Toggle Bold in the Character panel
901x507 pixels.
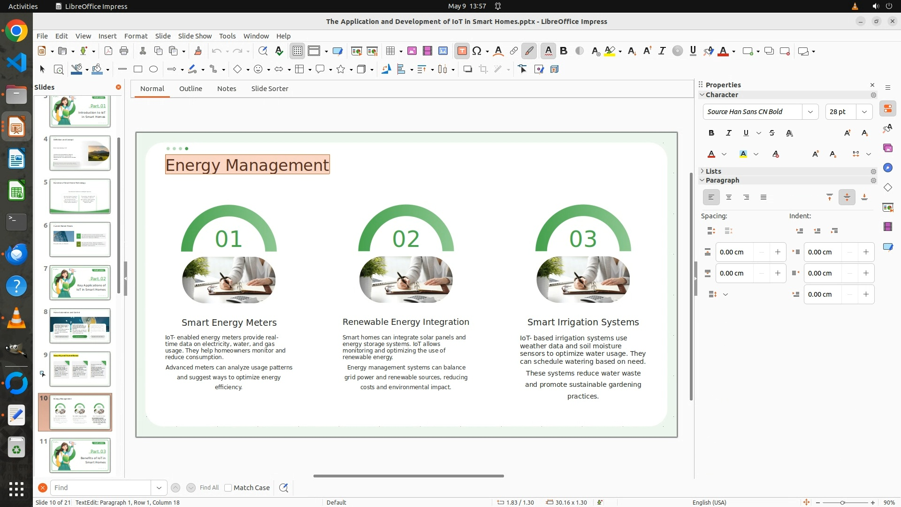pyautogui.click(x=711, y=133)
